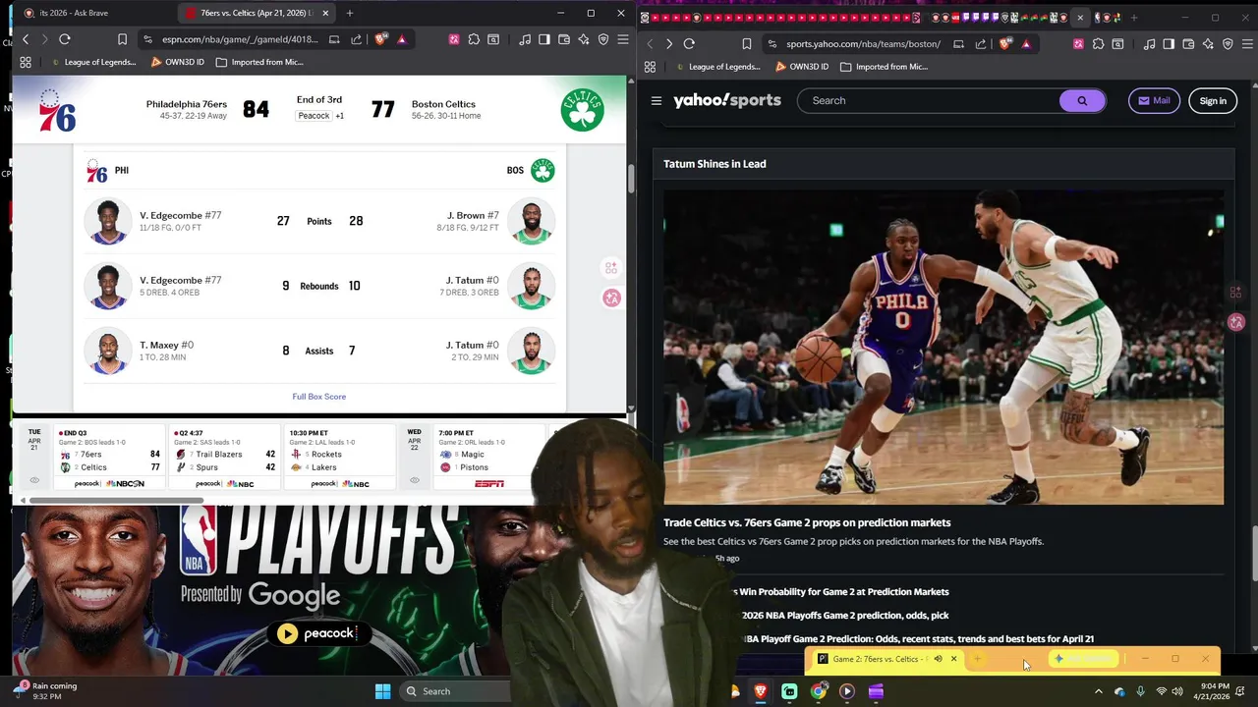The width and height of the screenshot is (1258, 707).
Task: Toggle the sidebar panel in the Yahoo window
Action: tap(1169, 44)
